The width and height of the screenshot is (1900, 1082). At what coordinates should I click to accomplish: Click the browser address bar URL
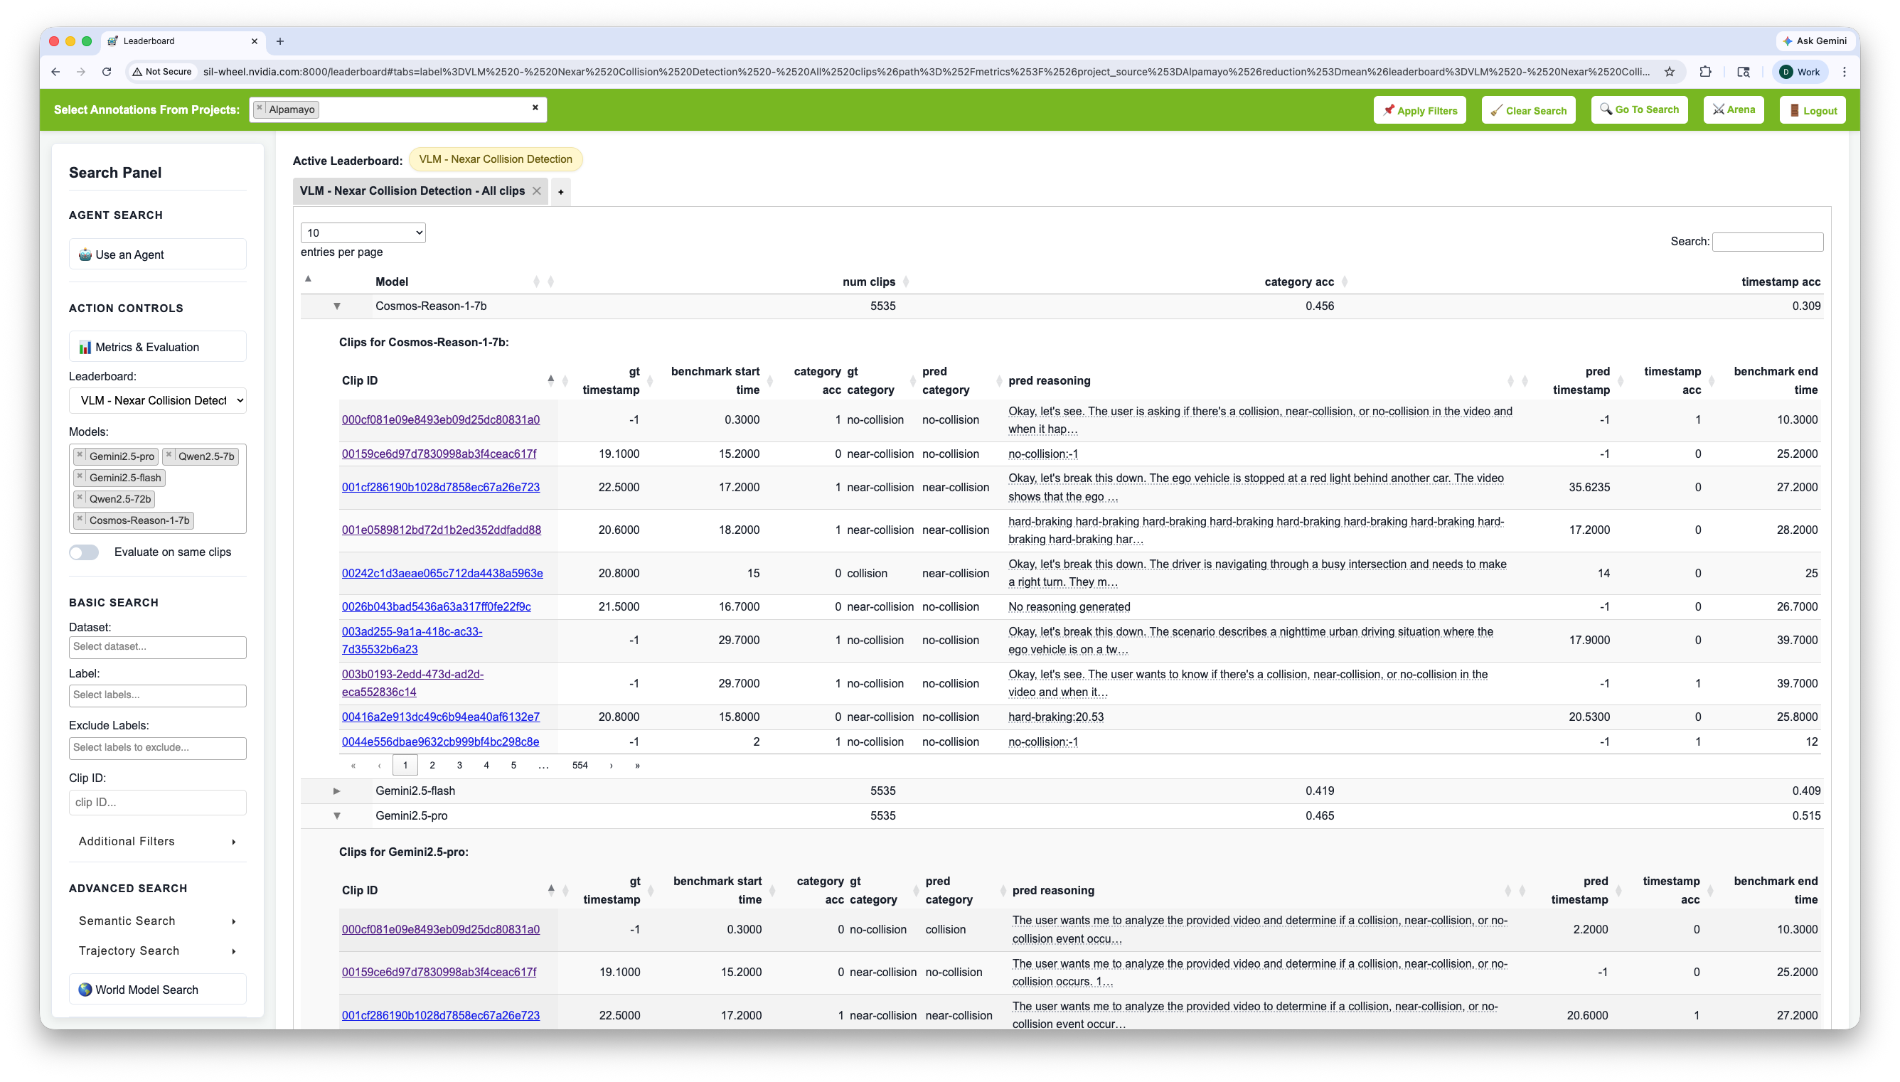(x=925, y=72)
